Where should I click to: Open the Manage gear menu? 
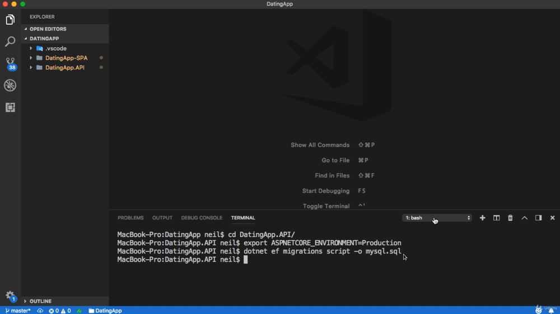(x=10, y=296)
